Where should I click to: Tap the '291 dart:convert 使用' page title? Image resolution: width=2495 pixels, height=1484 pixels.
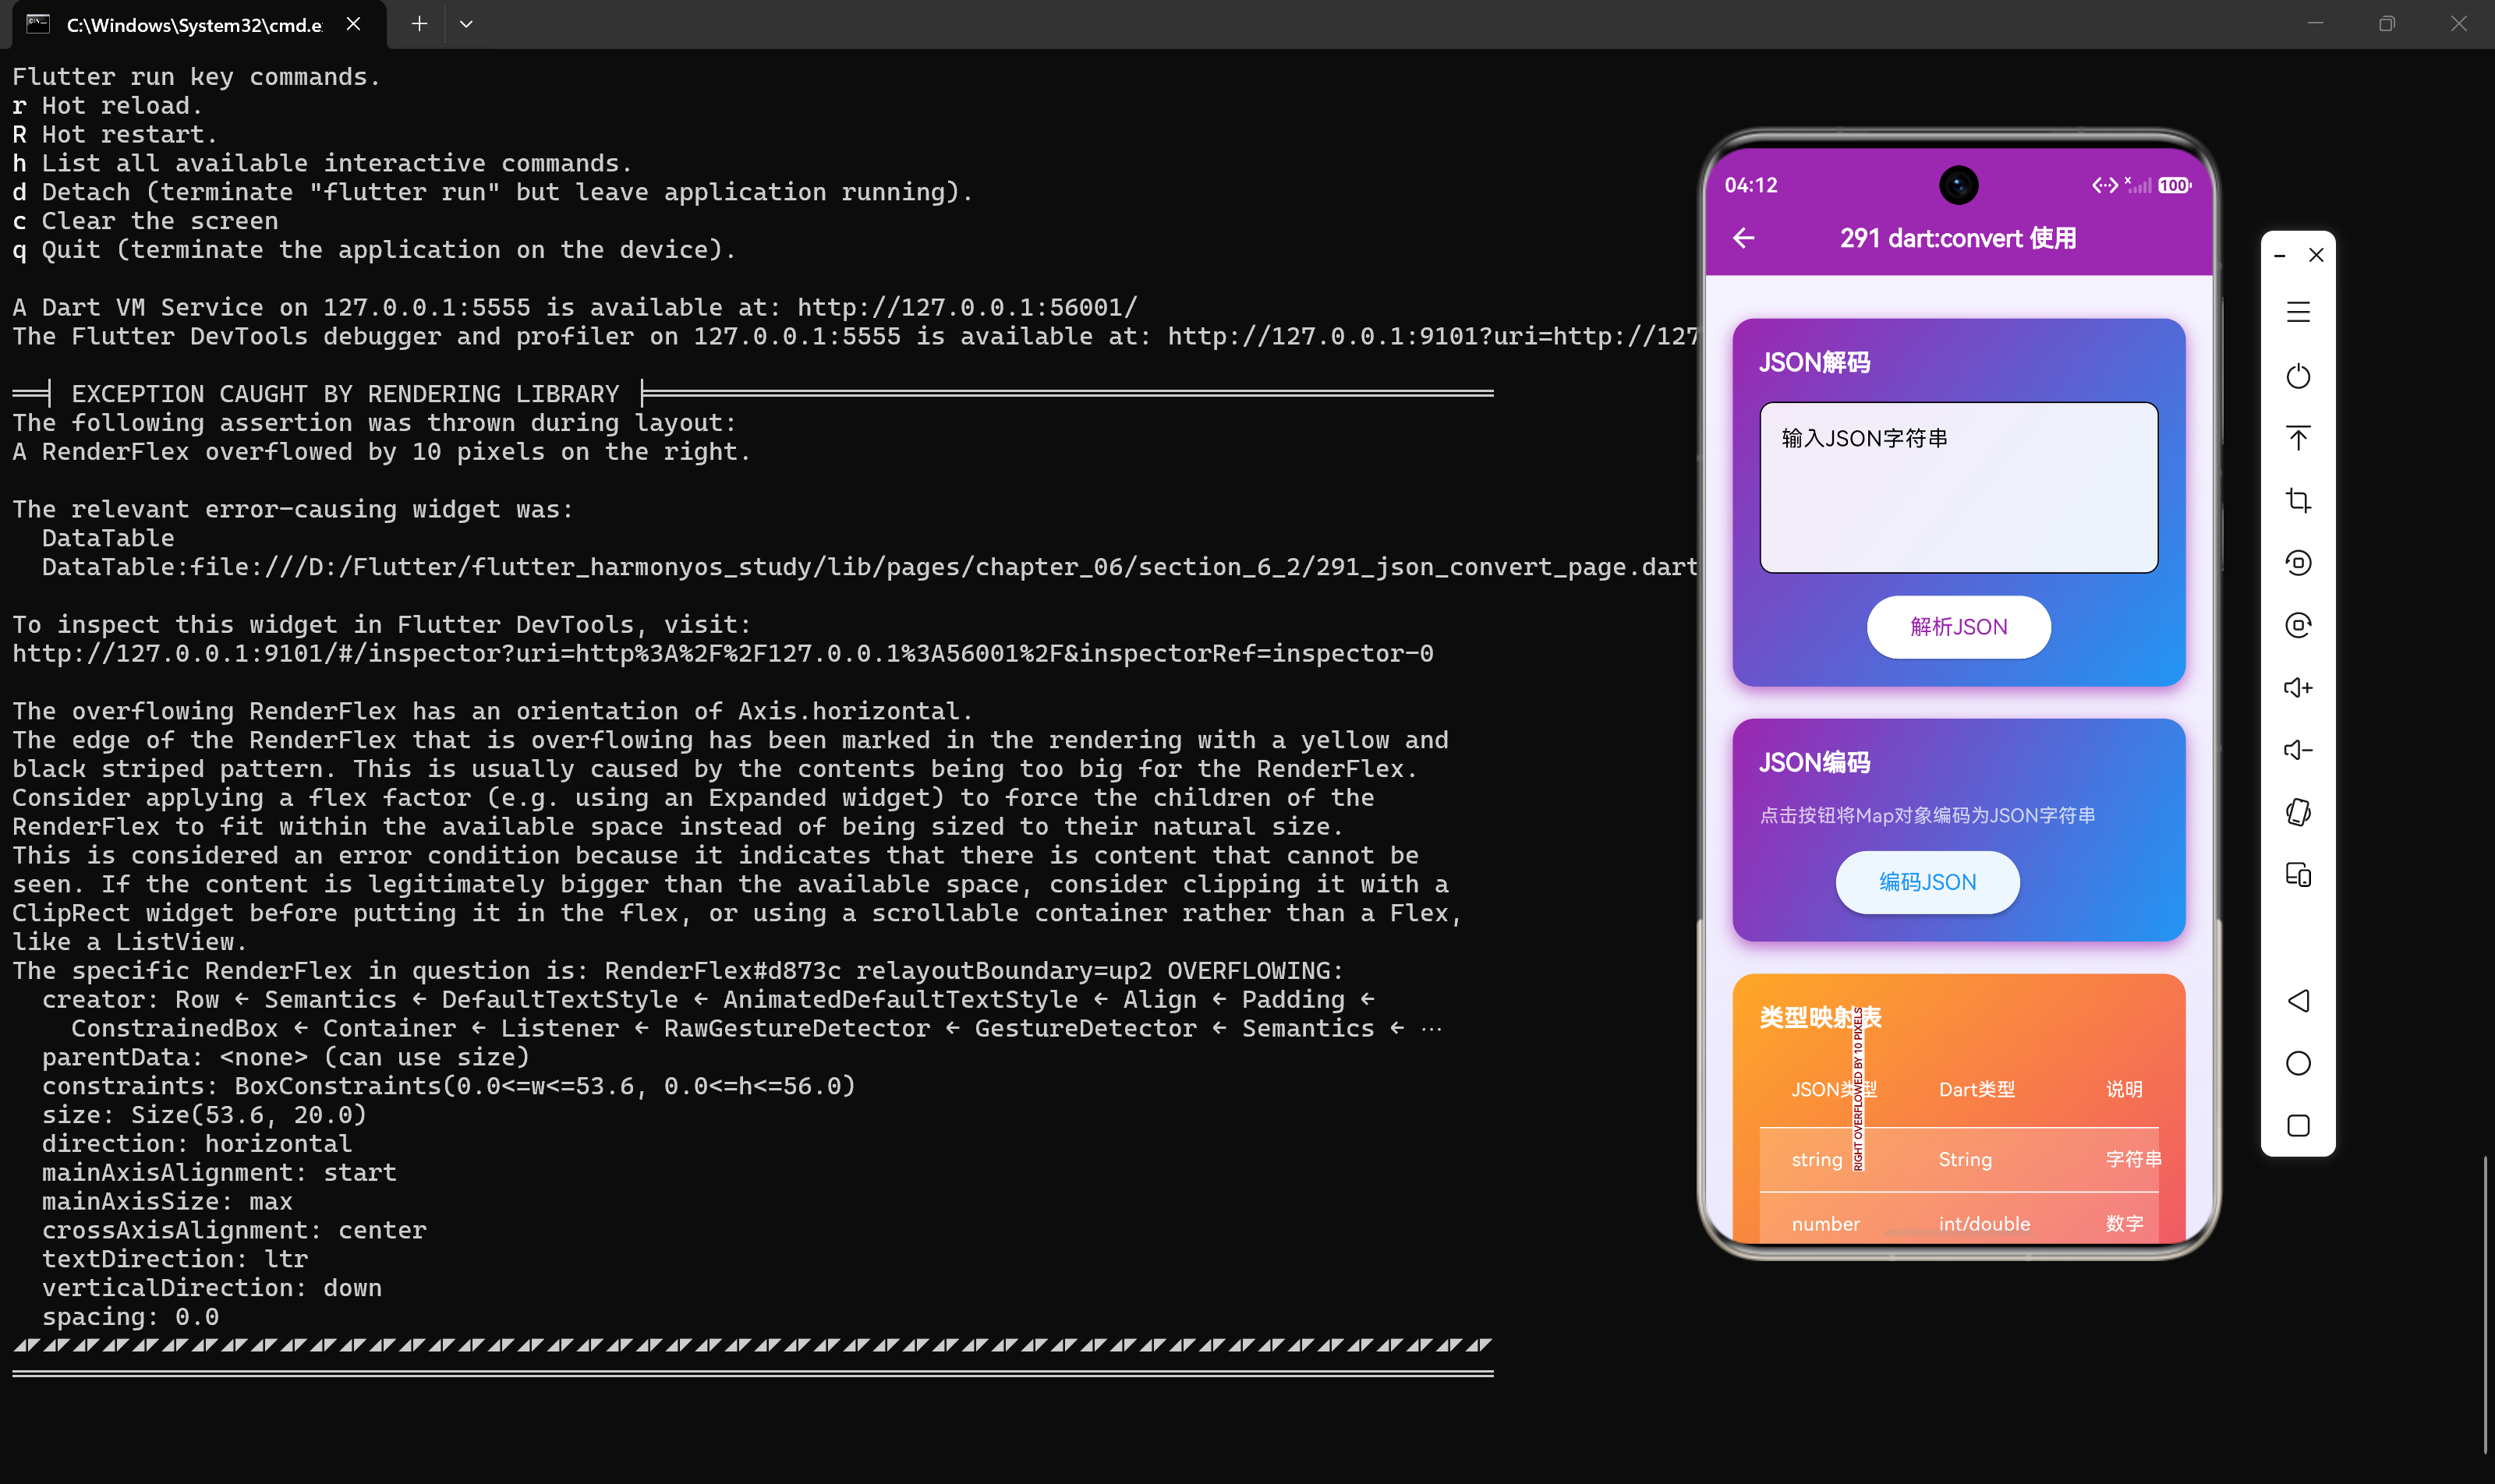[x=1958, y=238]
